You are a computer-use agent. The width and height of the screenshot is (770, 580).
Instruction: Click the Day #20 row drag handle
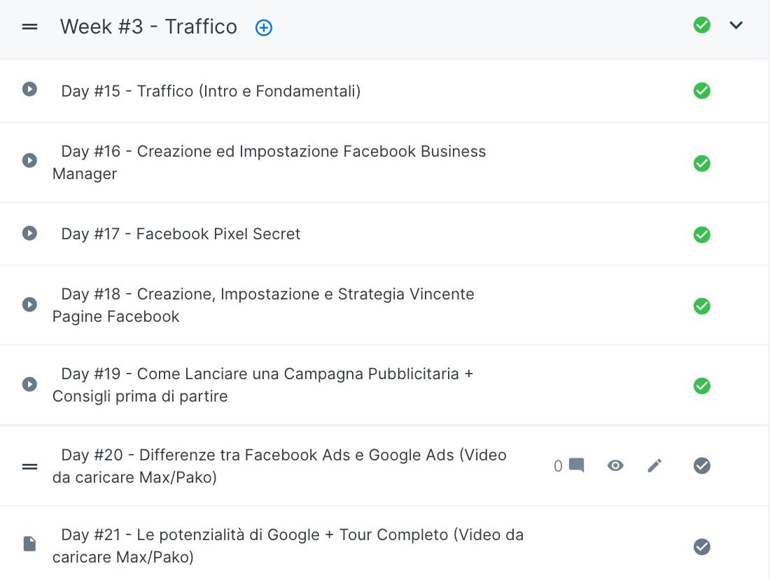coord(29,466)
